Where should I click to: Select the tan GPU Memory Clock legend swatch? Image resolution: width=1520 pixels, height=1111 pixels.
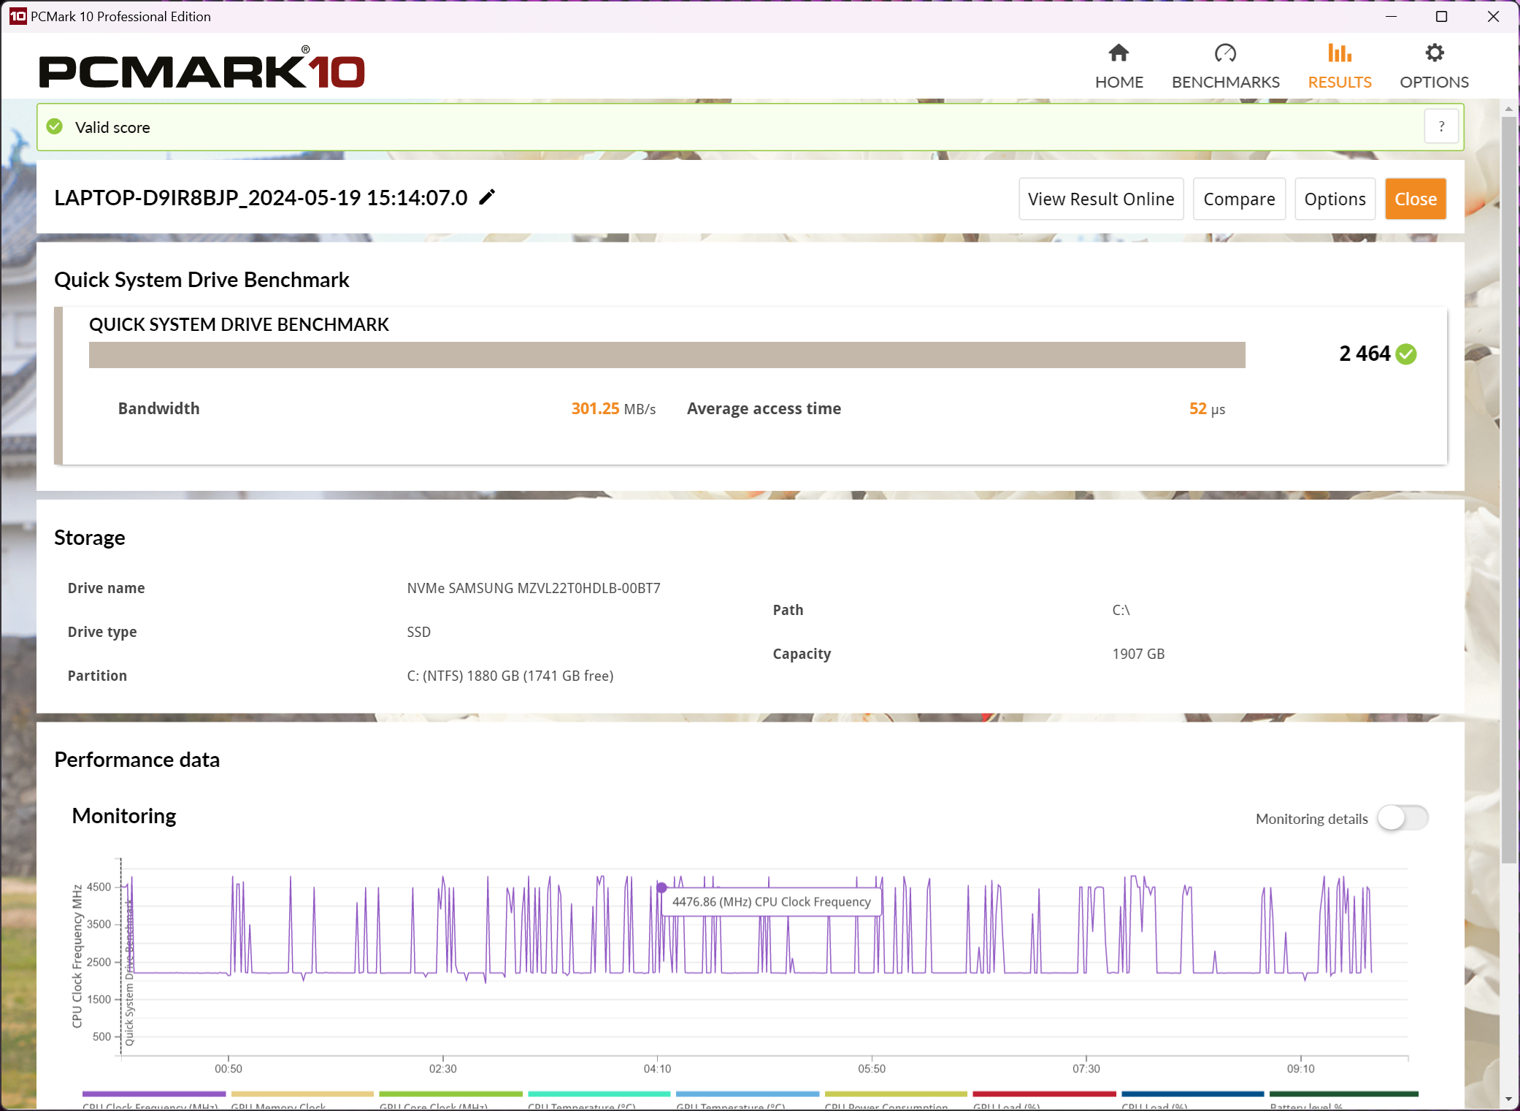pos(302,1093)
